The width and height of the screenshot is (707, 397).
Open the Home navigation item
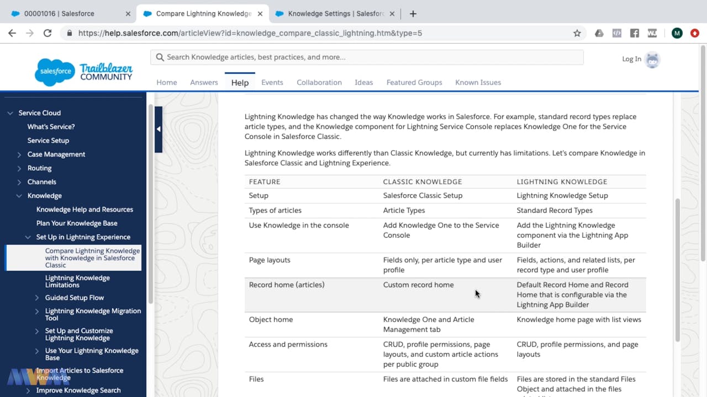[x=167, y=82]
